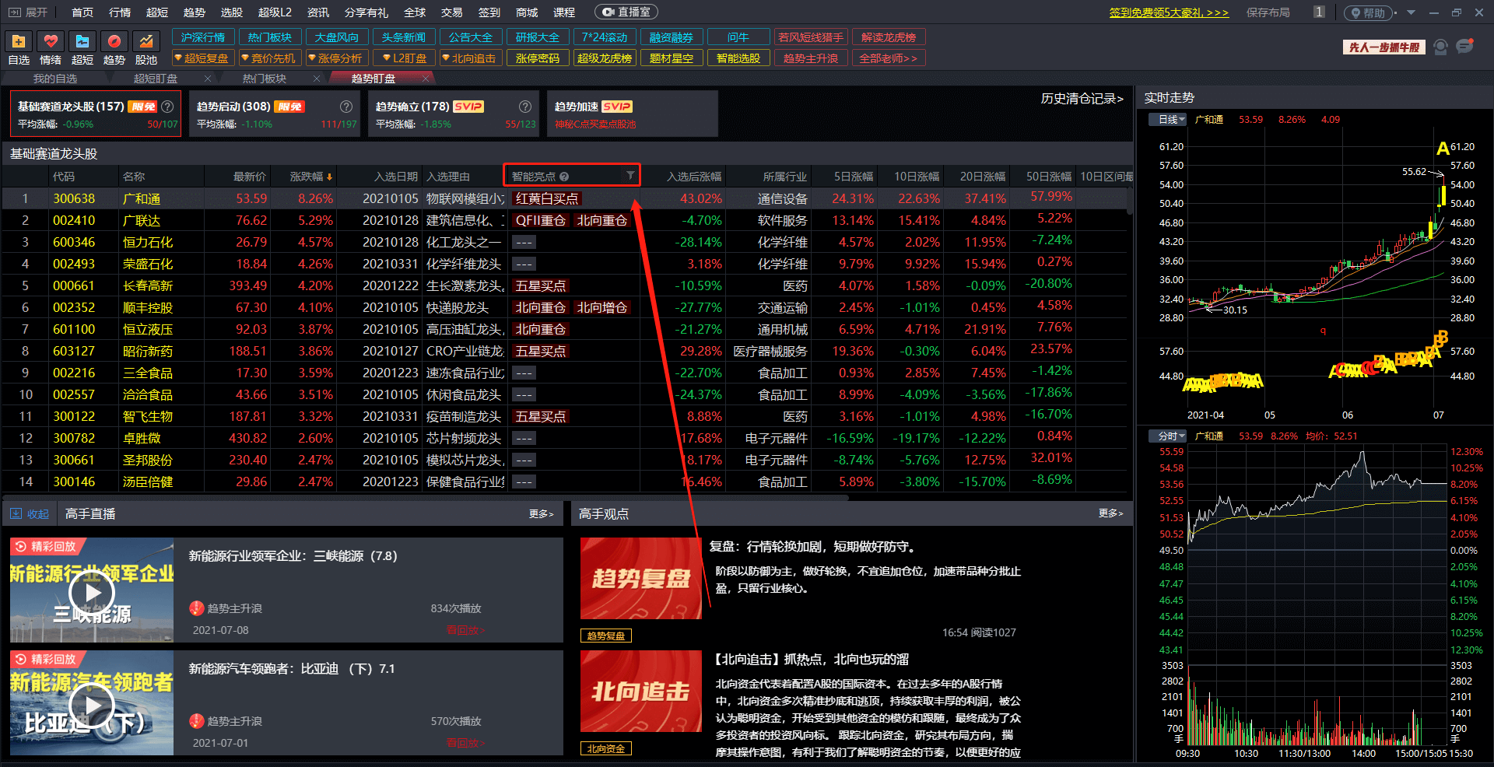Image resolution: width=1494 pixels, height=767 pixels.
Task: Click help question mark on 基础赛道龙头股 card
Action: coord(167,107)
